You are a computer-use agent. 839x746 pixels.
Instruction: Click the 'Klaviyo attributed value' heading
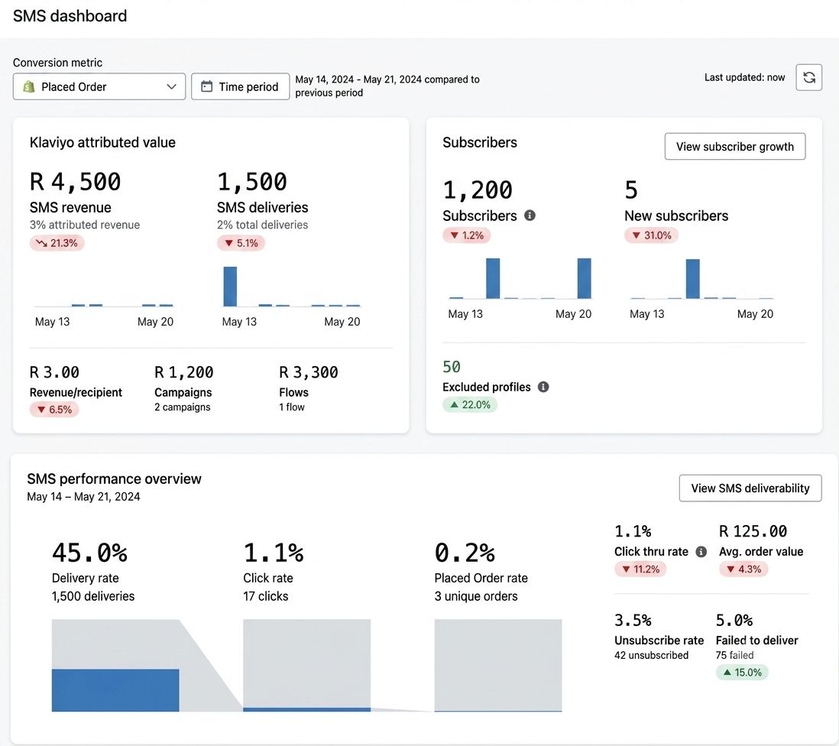(102, 143)
